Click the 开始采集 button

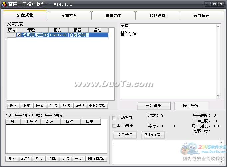click(x=154, y=106)
